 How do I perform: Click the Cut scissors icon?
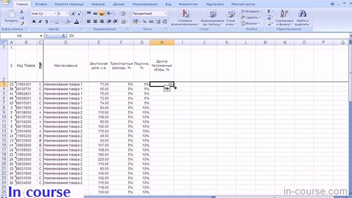click(22, 12)
